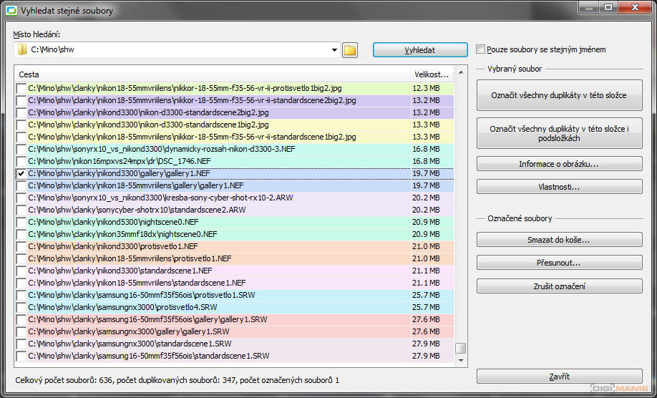Click the folder icon in path field
Viewport: 657px width, 398px height.
click(22, 50)
